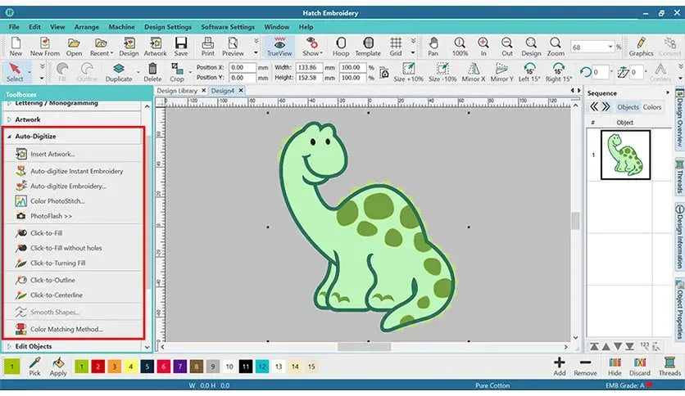Click the Mirror Y icon

click(x=501, y=69)
